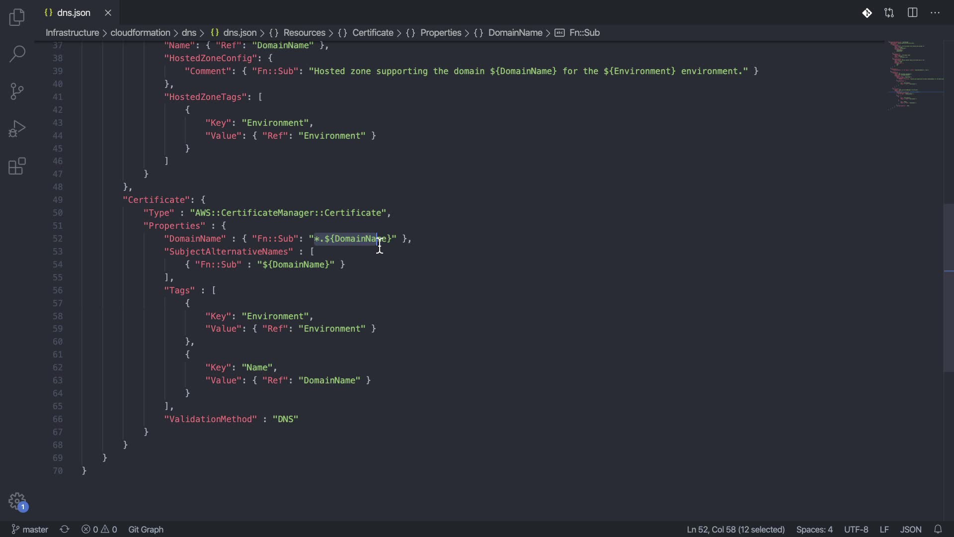Open the Manage gear menu

[17, 501]
